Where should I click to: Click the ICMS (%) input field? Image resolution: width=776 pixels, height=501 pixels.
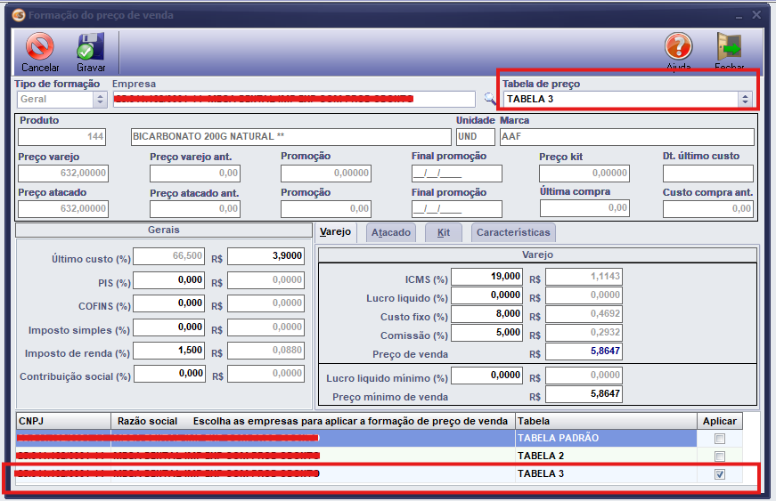point(486,276)
